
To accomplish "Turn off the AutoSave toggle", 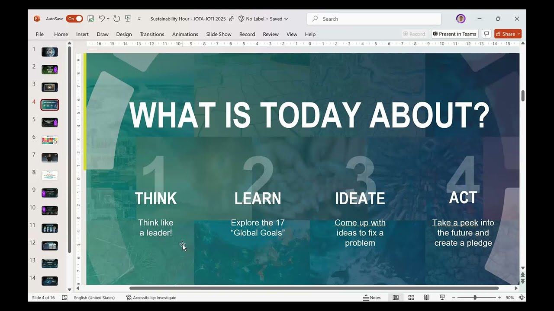I will click(74, 19).
